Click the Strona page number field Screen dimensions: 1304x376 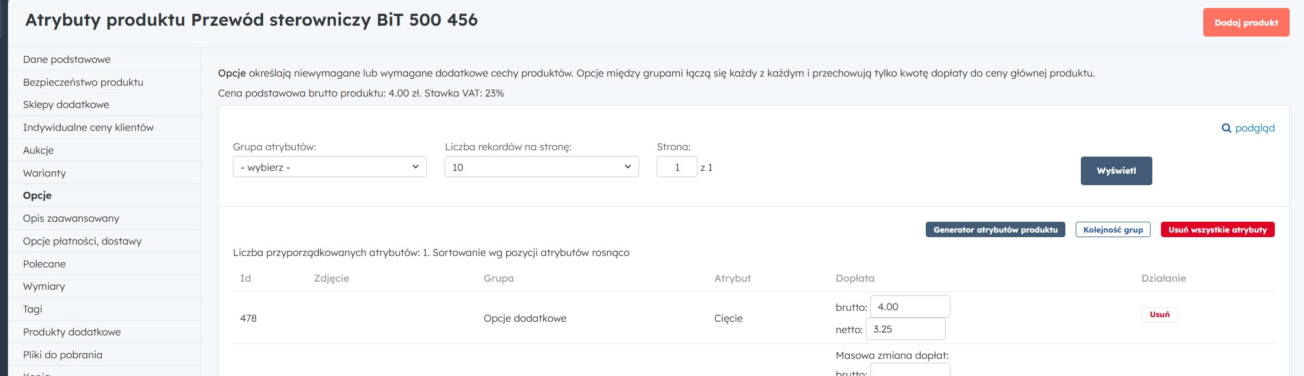point(677,167)
